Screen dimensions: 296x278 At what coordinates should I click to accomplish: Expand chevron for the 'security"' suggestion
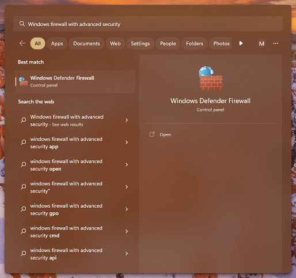pyautogui.click(x=127, y=187)
